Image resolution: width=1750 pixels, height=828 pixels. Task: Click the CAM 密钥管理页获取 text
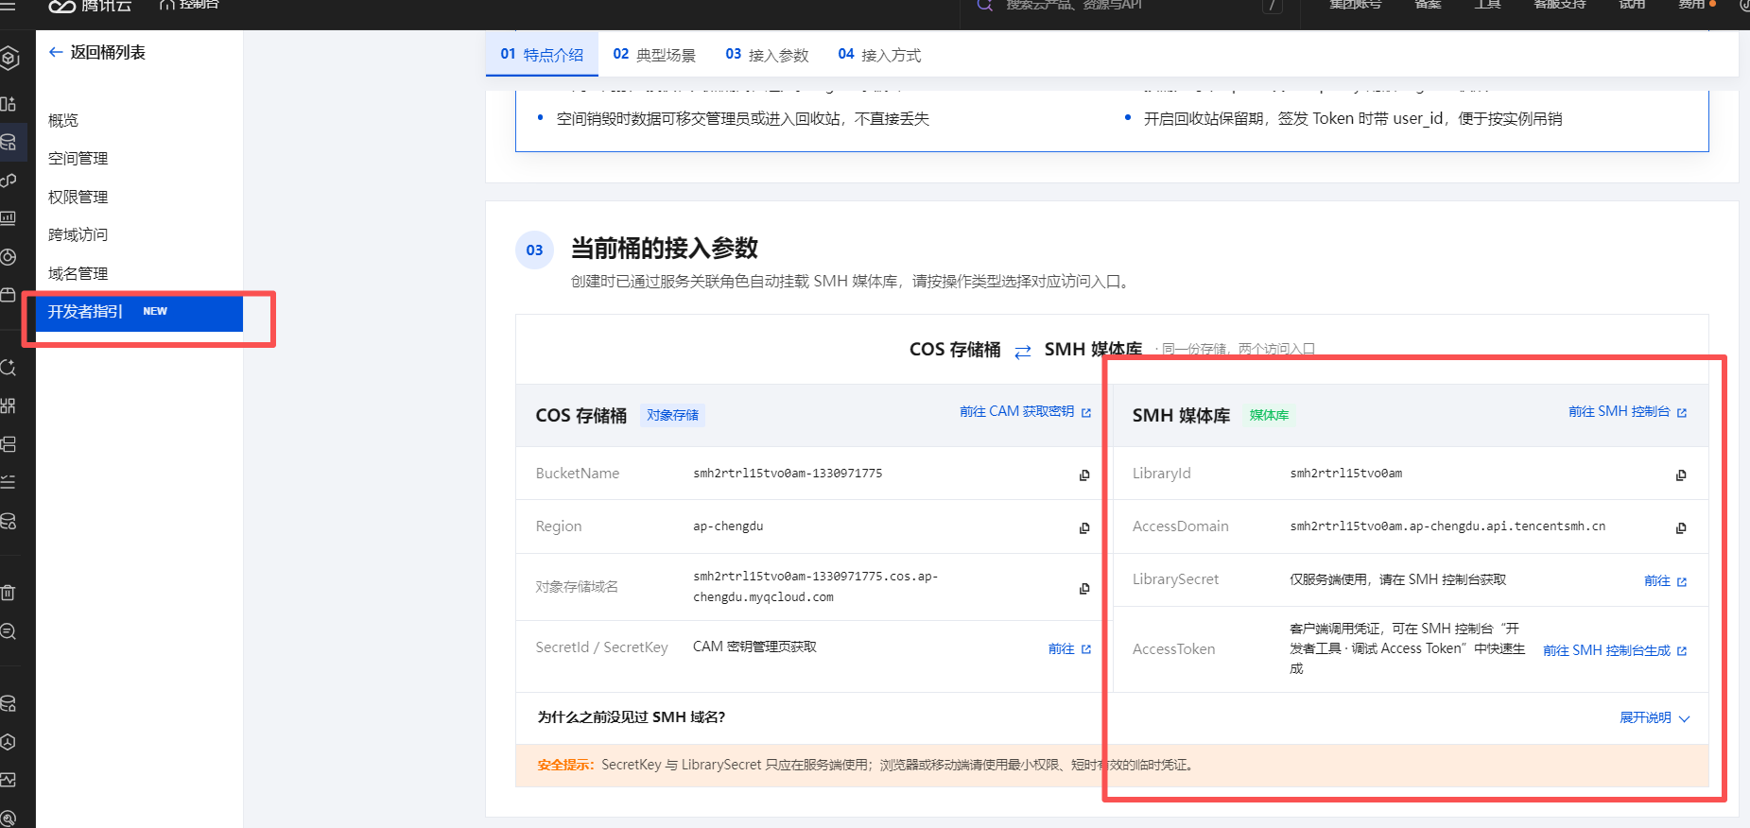coord(754,647)
